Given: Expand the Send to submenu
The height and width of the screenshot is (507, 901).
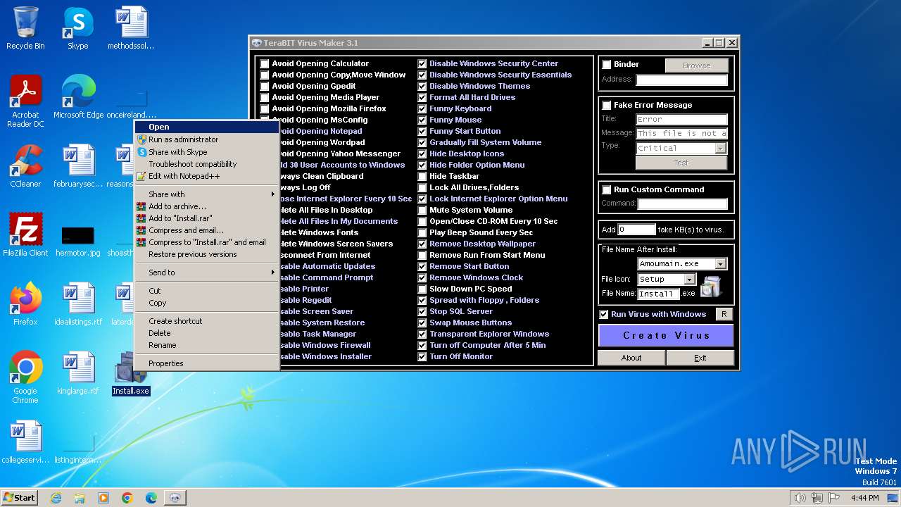Looking at the screenshot, I should (207, 273).
